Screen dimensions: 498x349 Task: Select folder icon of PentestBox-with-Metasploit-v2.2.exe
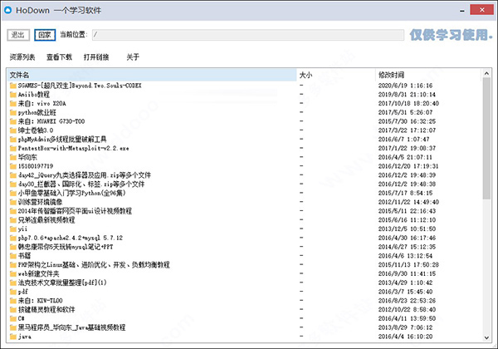(x=13, y=148)
